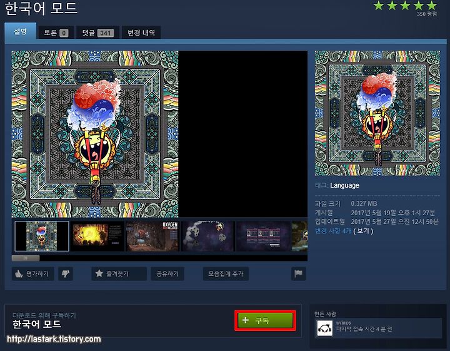Click the wrinos creator name
Viewport: 450px width, 351px height.
[x=344, y=323]
